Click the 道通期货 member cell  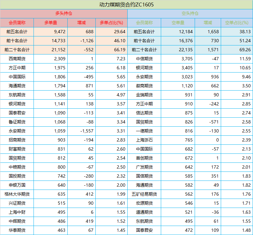coord(144,212)
